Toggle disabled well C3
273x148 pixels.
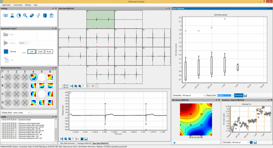point(25,94)
